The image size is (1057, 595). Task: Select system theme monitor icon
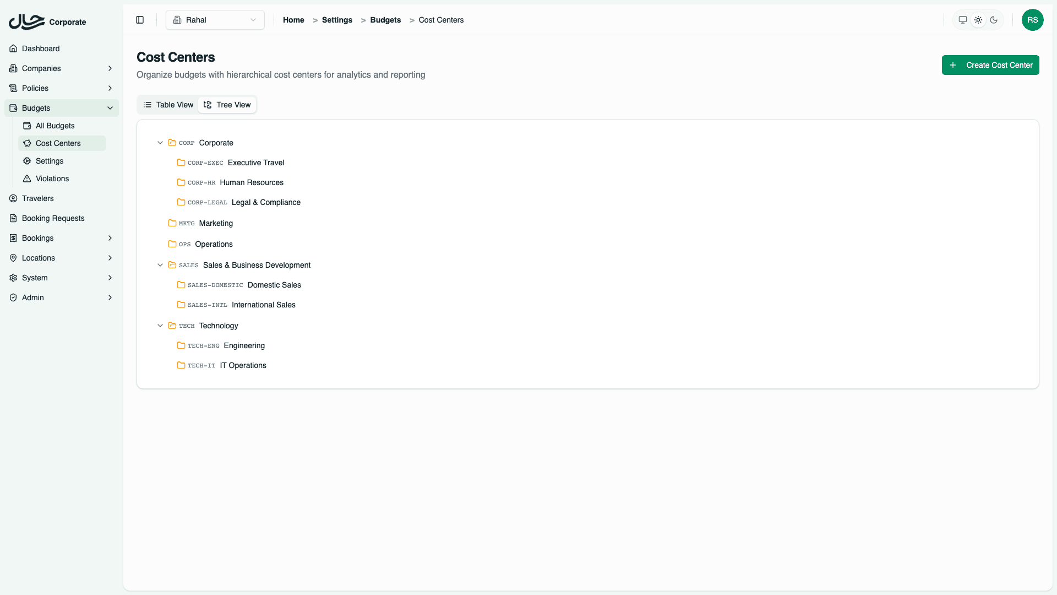pyautogui.click(x=963, y=20)
